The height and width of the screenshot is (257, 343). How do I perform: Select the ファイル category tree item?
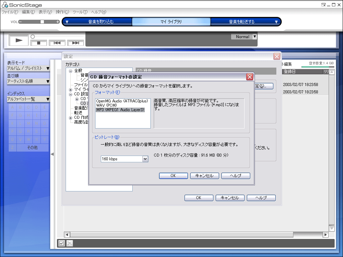pos(81,85)
